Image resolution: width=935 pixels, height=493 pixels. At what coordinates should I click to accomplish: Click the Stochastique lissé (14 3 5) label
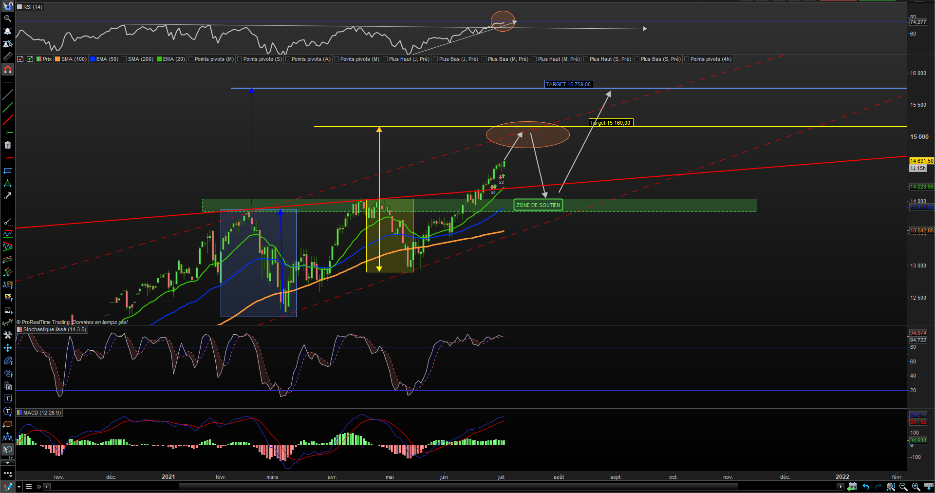pyautogui.click(x=55, y=330)
